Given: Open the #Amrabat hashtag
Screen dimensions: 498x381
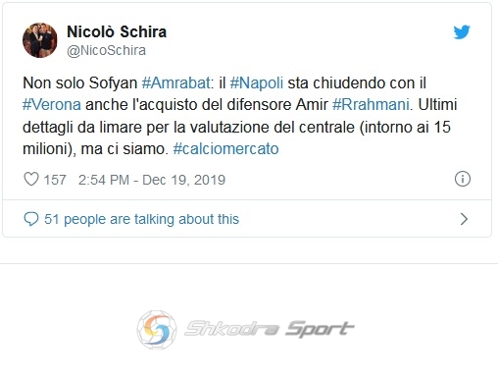Looking at the screenshot, I should pyautogui.click(x=176, y=82).
